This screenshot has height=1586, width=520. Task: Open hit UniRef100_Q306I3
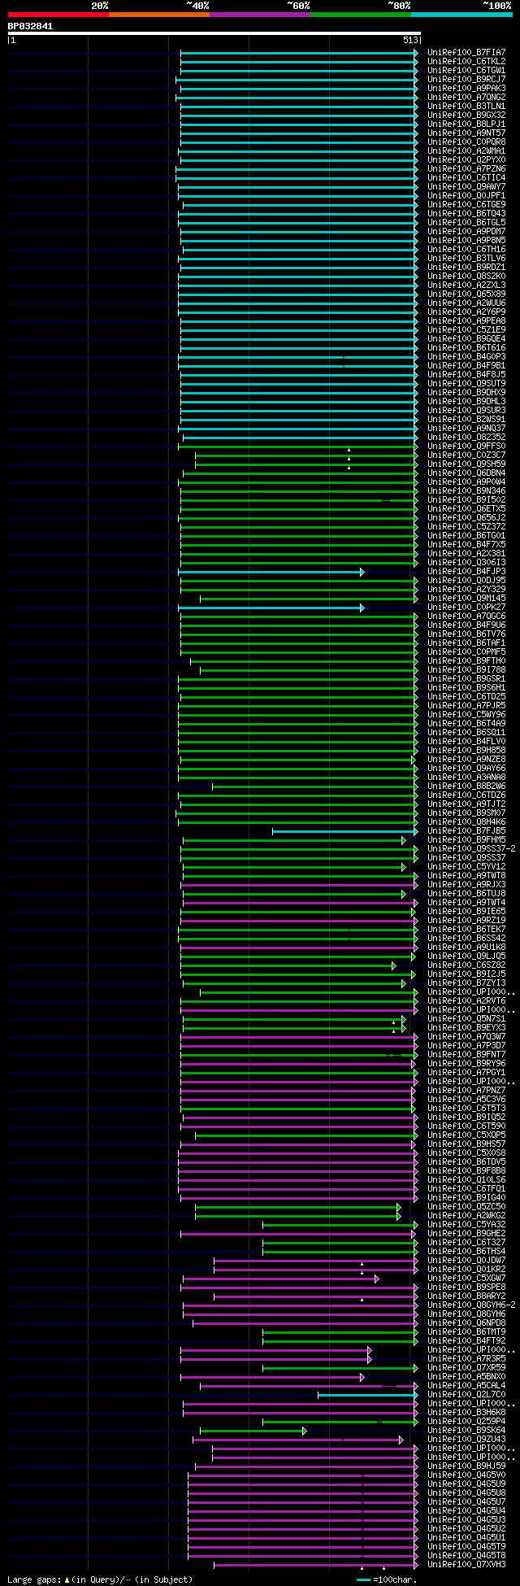click(x=466, y=562)
